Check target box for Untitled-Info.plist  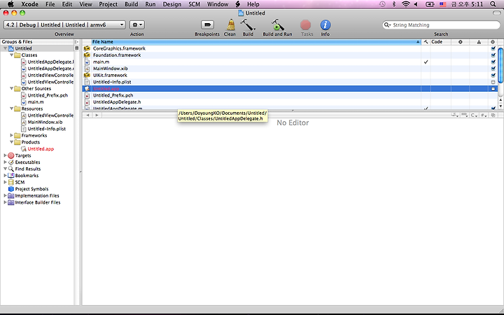click(x=493, y=82)
